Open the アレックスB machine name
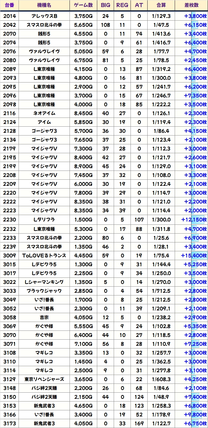This screenshot has height=428, width=208. click(x=44, y=16)
